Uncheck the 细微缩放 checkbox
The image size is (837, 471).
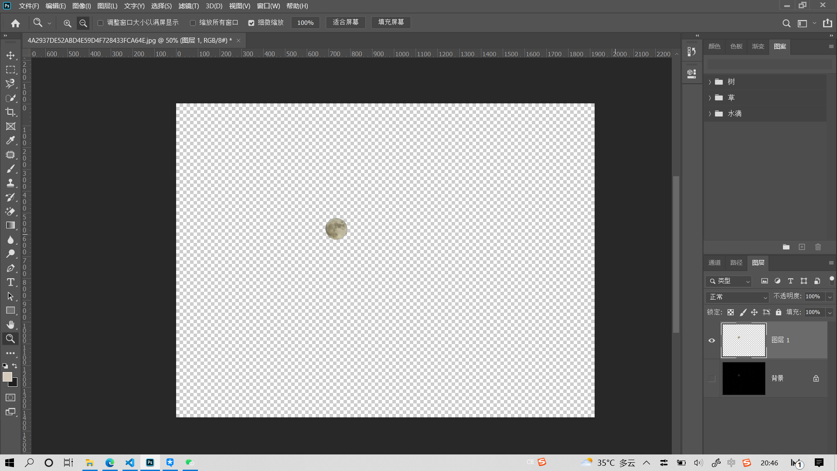(251, 23)
